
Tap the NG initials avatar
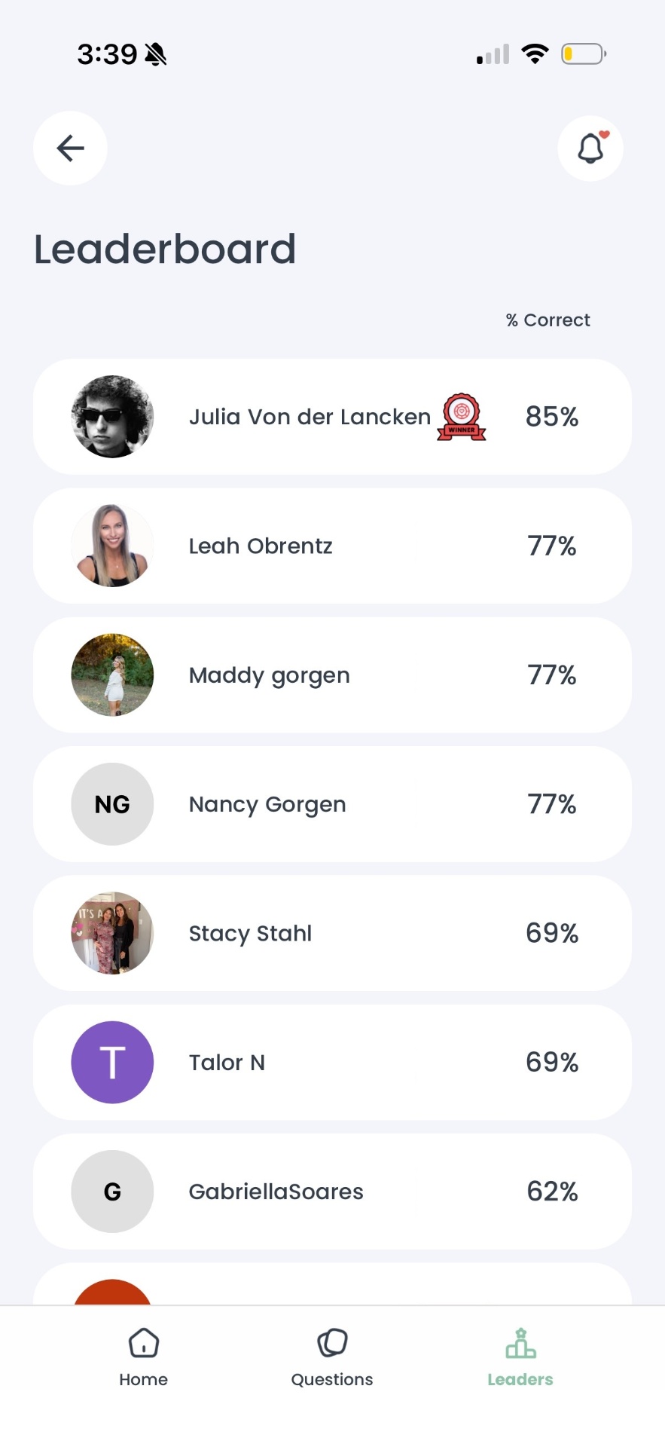[112, 804]
